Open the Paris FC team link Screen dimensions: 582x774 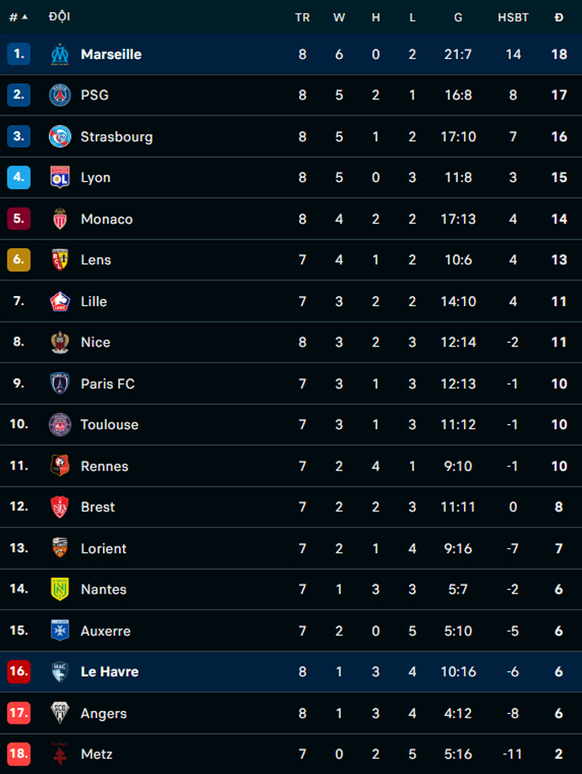click(x=108, y=383)
